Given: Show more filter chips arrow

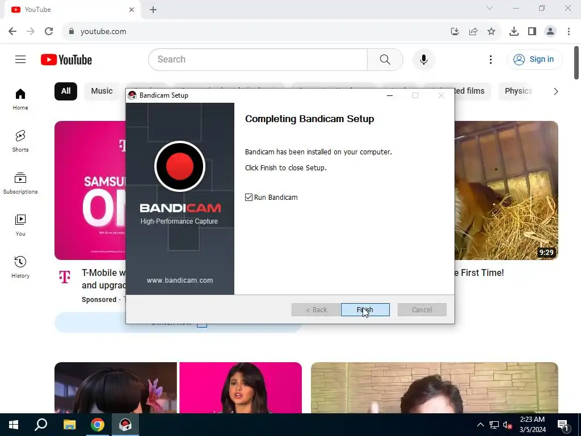Looking at the screenshot, I should (x=555, y=91).
